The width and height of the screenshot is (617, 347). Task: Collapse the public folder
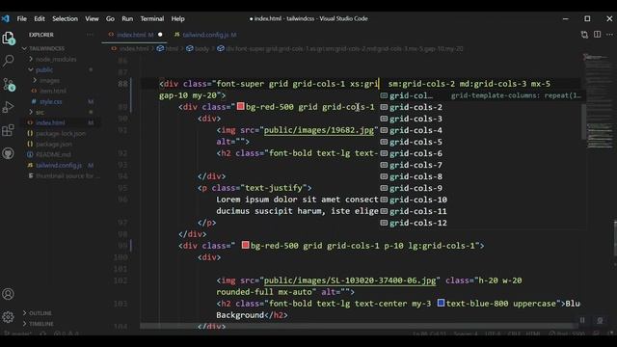(44, 69)
